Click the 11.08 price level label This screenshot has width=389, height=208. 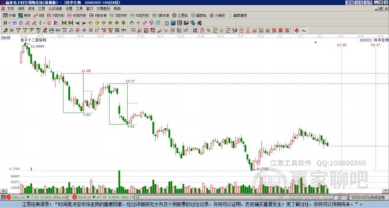tap(86, 71)
